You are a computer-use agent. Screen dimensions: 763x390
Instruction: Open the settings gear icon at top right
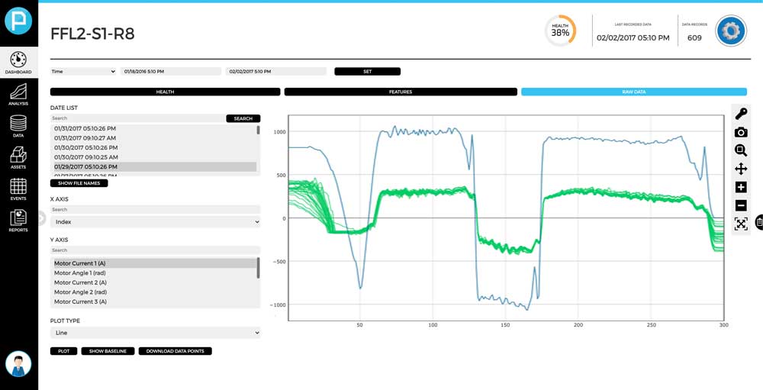point(731,31)
